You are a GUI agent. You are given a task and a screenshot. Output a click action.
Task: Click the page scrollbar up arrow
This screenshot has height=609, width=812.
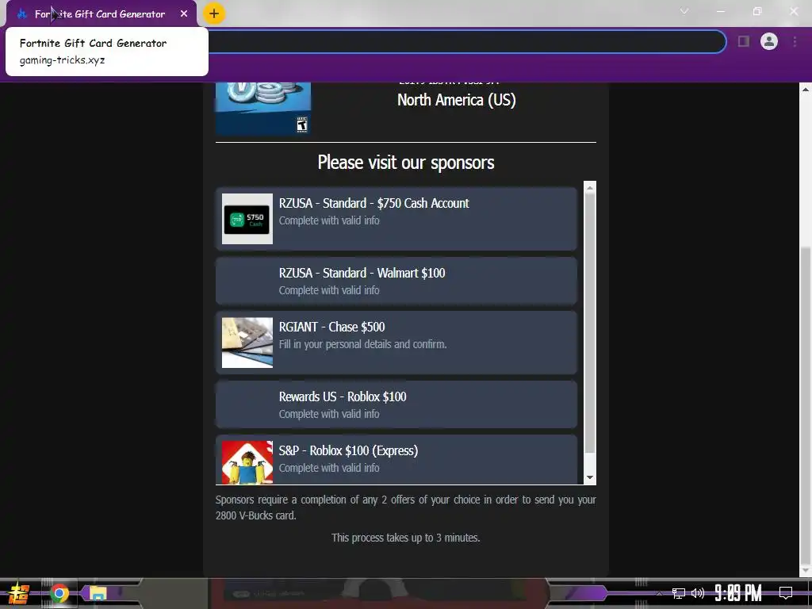(x=806, y=89)
